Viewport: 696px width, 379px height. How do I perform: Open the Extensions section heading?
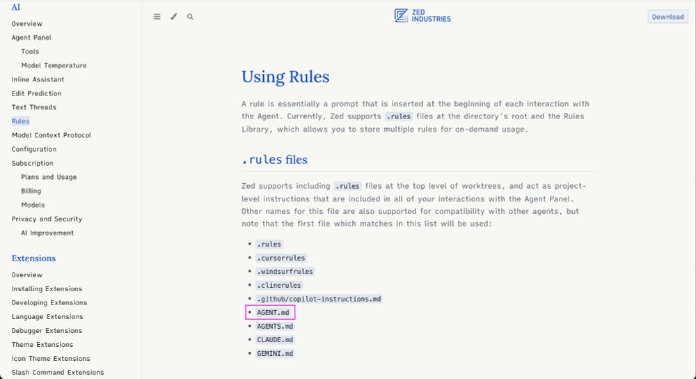click(x=33, y=258)
